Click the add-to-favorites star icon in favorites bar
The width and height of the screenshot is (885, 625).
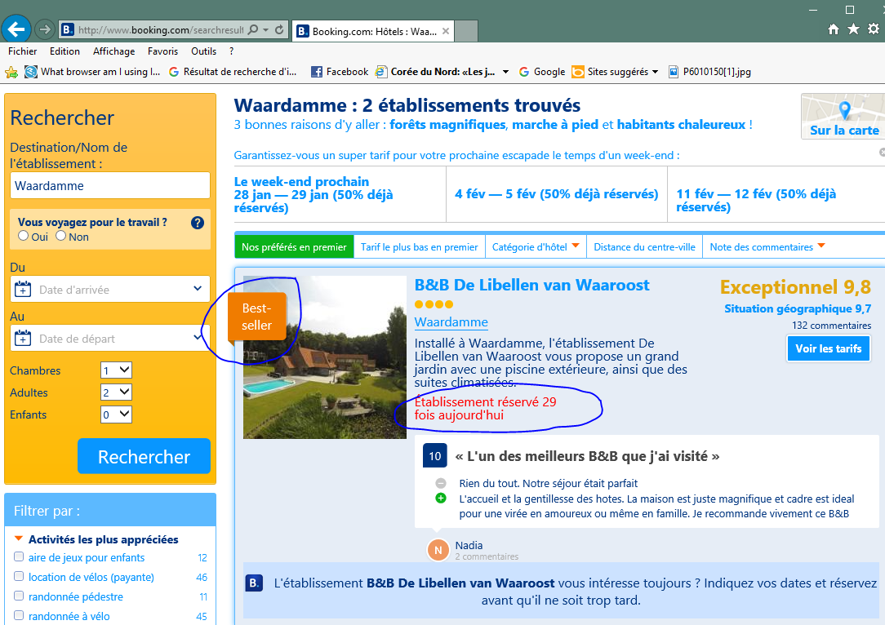(11, 72)
